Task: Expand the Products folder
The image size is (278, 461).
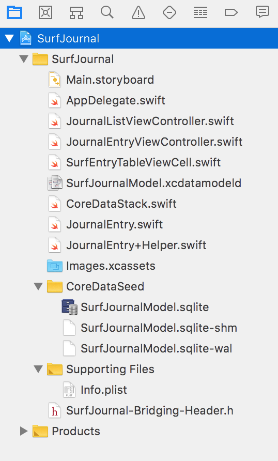Action: 24,431
